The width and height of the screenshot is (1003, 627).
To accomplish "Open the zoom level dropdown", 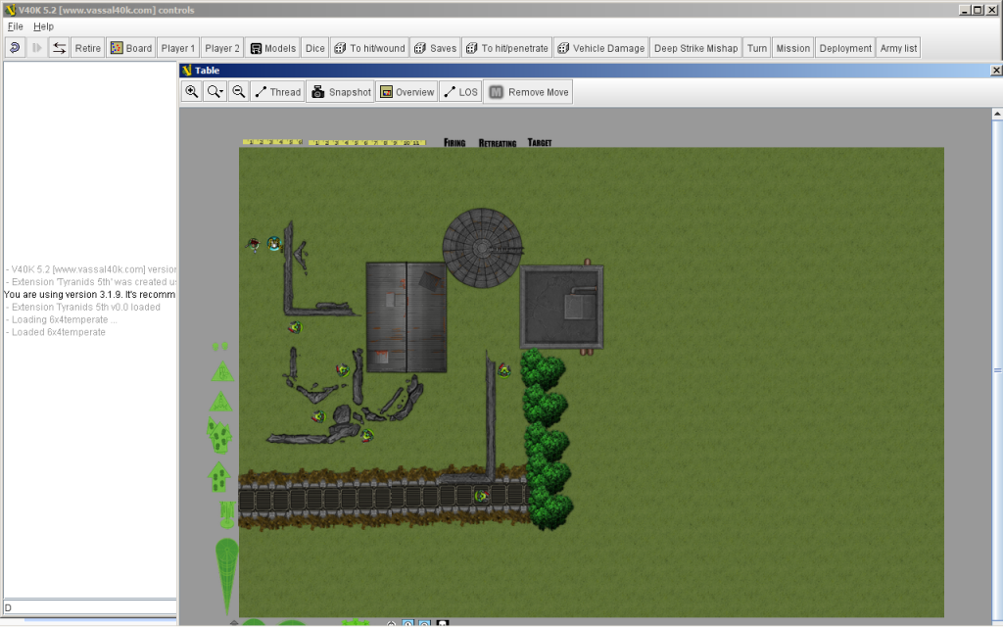I will point(215,92).
